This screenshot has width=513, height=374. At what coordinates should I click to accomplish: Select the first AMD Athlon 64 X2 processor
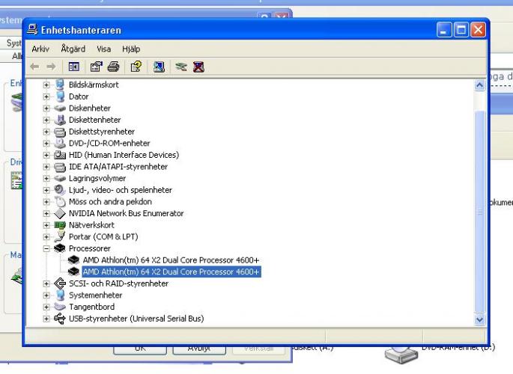click(171, 260)
